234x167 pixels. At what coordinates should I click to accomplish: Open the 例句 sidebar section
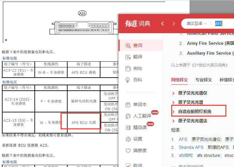point(134,68)
